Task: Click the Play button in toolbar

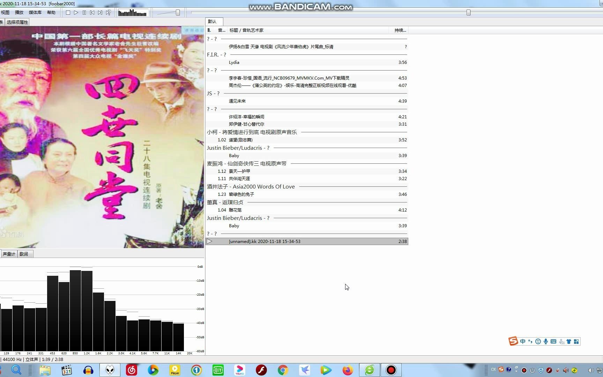Action: [76, 13]
